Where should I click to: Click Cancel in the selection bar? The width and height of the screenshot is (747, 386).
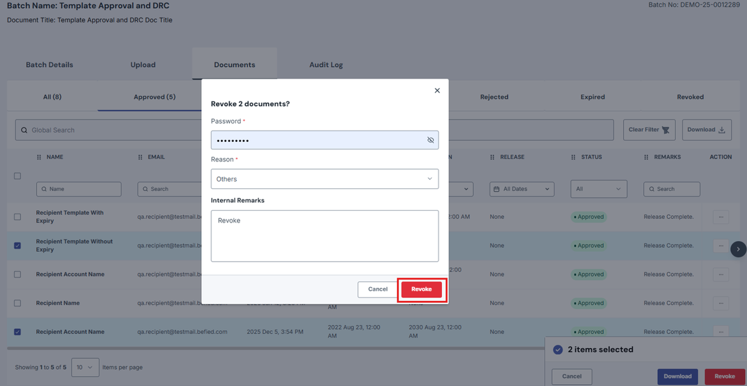click(x=572, y=376)
